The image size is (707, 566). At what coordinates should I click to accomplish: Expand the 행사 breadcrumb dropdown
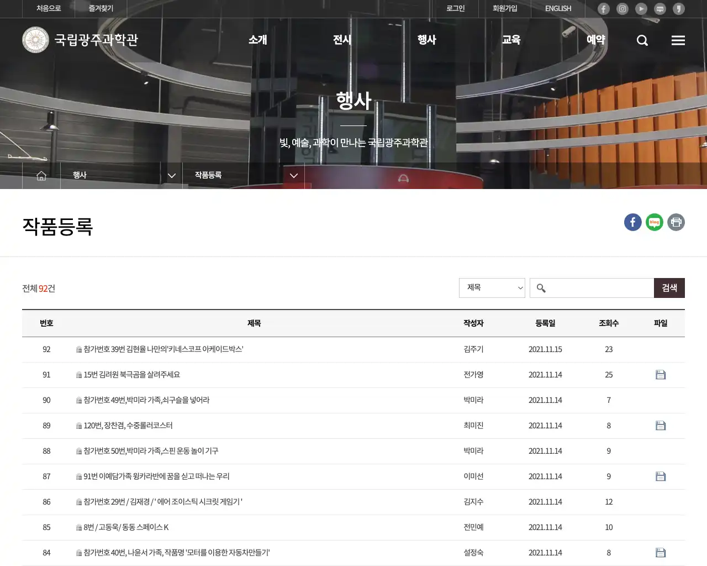click(172, 175)
